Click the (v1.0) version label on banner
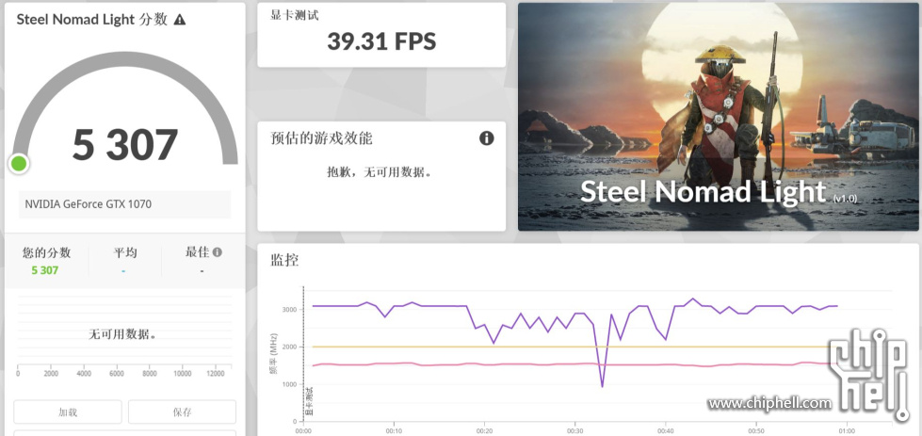The image size is (922, 436). point(845,200)
